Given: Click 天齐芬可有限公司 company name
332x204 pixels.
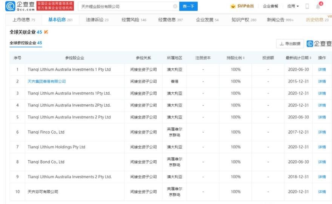Looking at the screenshot, I should click(x=43, y=192).
